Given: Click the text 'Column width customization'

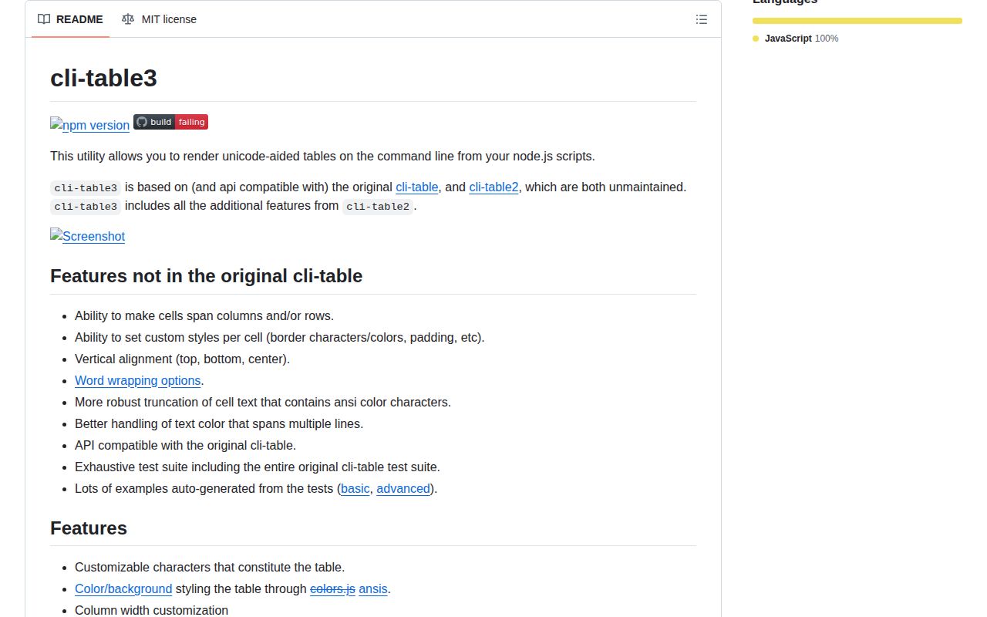Looking at the screenshot, I should (151, 610).
